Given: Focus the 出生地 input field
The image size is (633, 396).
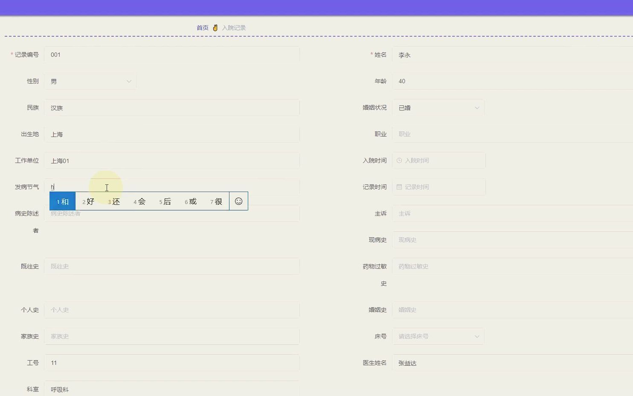Looking at the screenshot, I should tap(172, 134).
